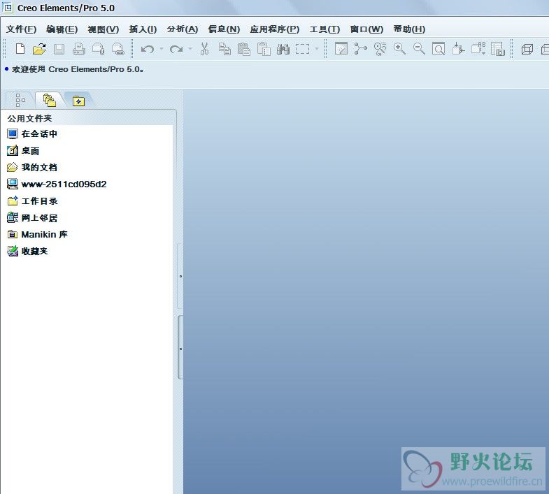Image resolution: width=549 pixels, height=494 pixels.
Task: Click the 公用文件夹 panel header
Action: (30, 118)
